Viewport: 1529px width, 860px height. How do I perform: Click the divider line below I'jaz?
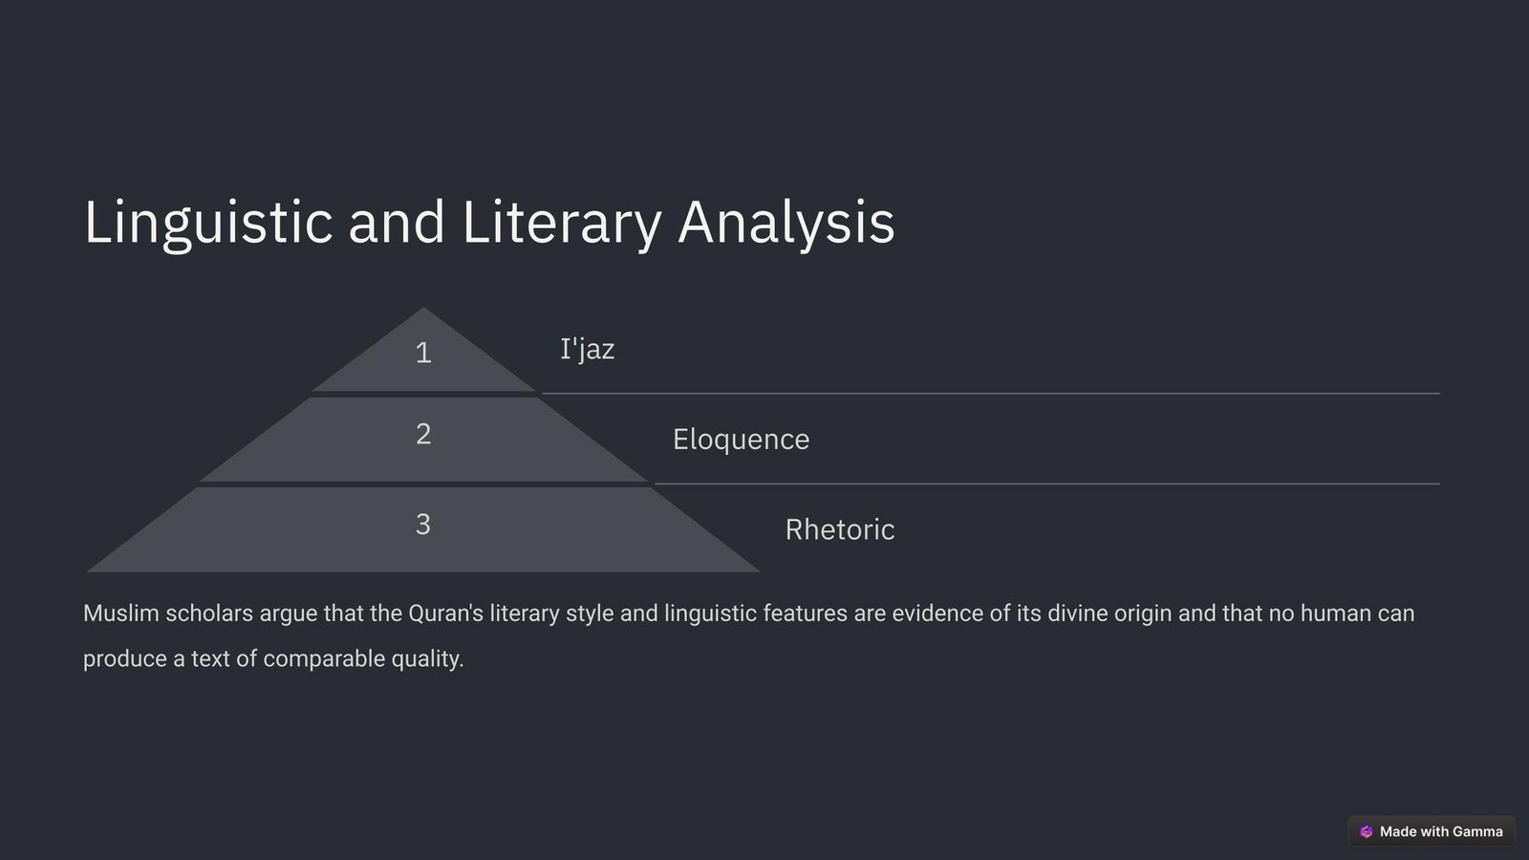tap(990, 393)
